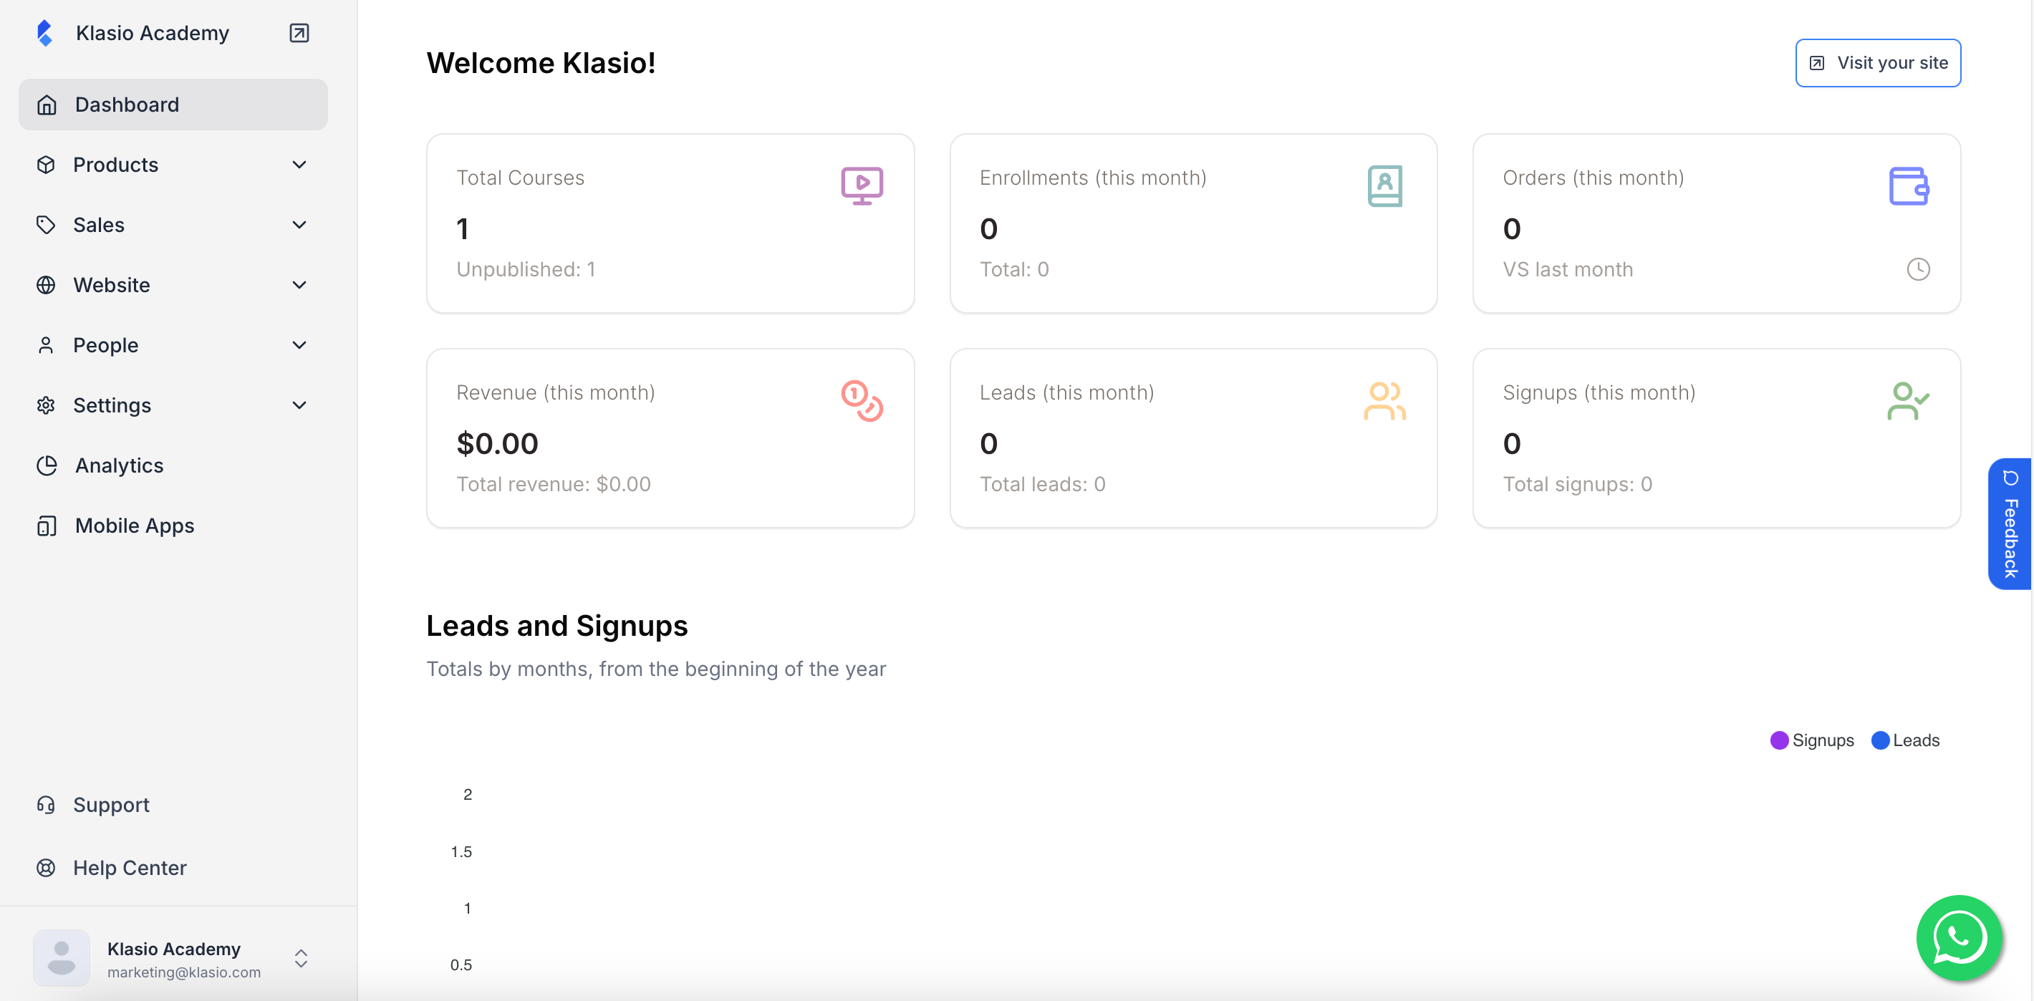Image resolution: width=2034 pixels, height=1001 pixels.
Task: Click the Leads people icon
Action: 1384,401
